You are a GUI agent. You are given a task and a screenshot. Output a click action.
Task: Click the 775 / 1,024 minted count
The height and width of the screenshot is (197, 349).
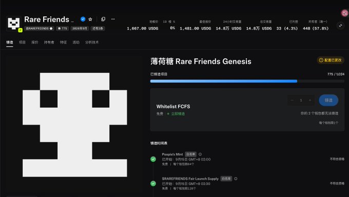[x=336, y=74]
